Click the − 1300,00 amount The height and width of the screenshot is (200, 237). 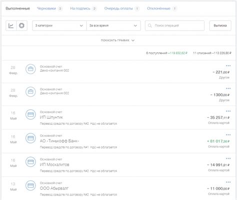tap(220, 95)
